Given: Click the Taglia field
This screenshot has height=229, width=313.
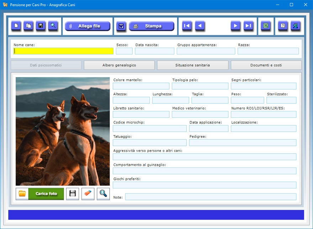Looking at the screenshot, I should [210, 100].
